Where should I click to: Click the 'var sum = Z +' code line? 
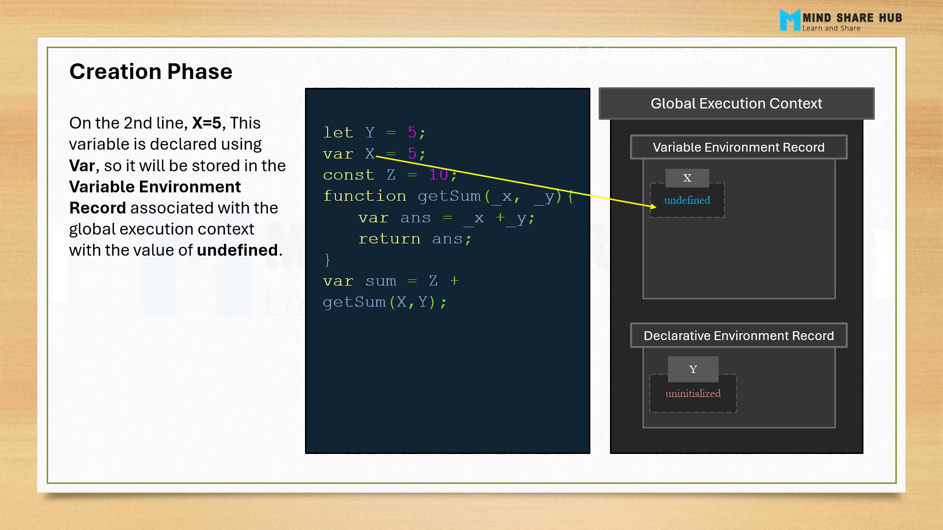click(x=391, y=281)
